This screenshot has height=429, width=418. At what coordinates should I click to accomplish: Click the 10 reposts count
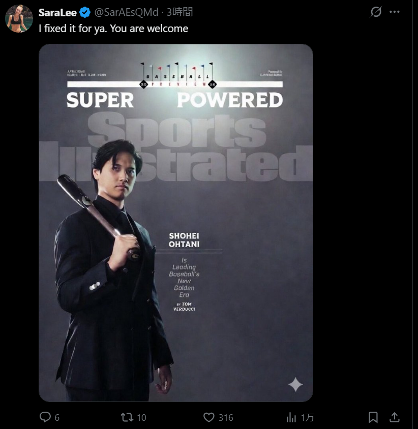tap(141, 418)
